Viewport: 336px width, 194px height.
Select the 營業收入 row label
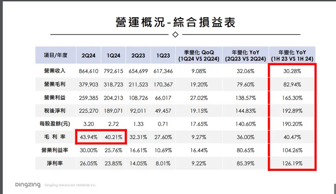coord(54,71)
